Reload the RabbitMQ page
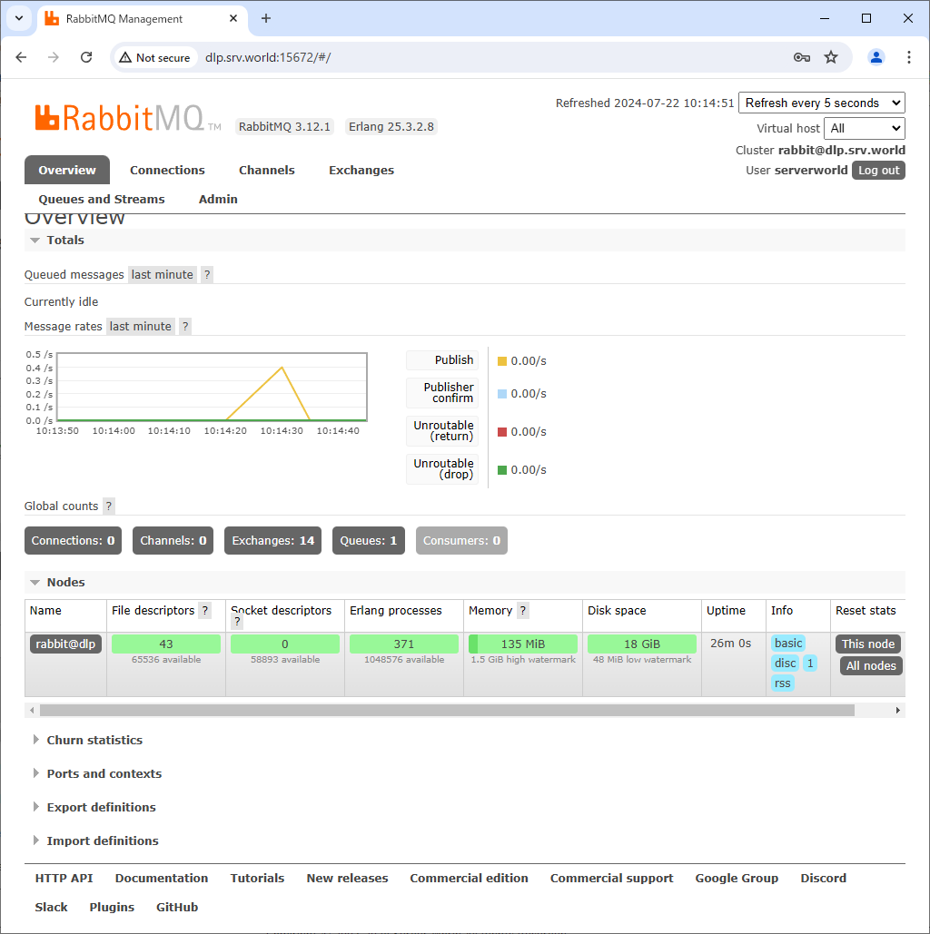Viewport: 930px width, 934px height. [x=86, y=57]
